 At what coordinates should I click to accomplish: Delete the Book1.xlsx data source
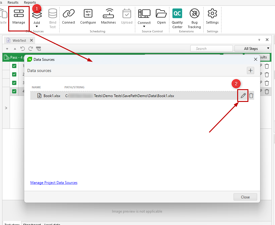pos(251,96)
